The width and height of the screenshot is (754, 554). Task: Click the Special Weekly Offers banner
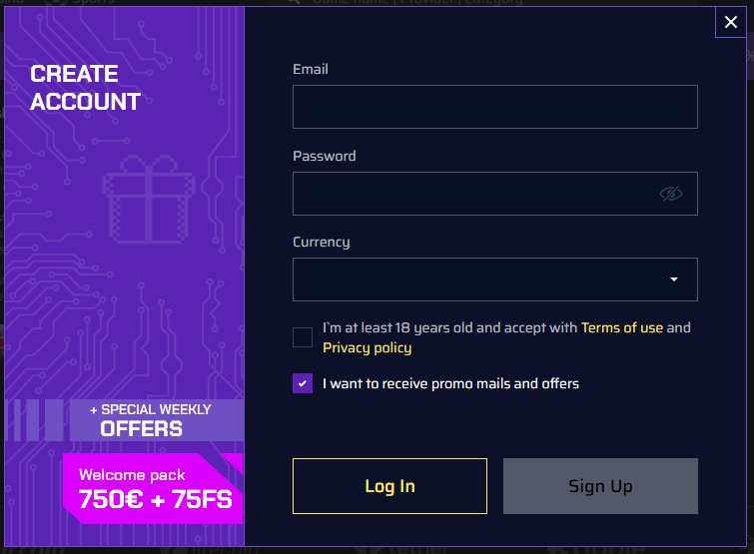(x=156, y=420)
